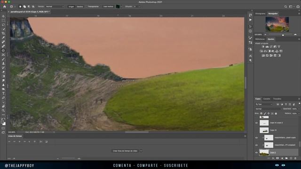Select the Lasso tool
The image size is (301, 169).
3,25
